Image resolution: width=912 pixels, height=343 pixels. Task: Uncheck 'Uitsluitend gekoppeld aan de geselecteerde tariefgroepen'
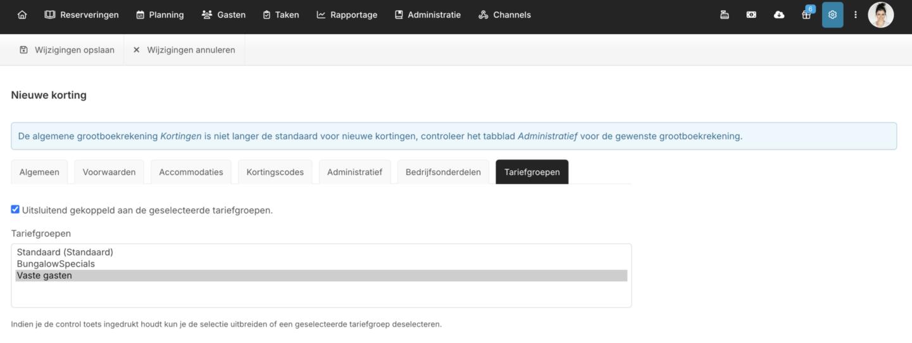15,209
